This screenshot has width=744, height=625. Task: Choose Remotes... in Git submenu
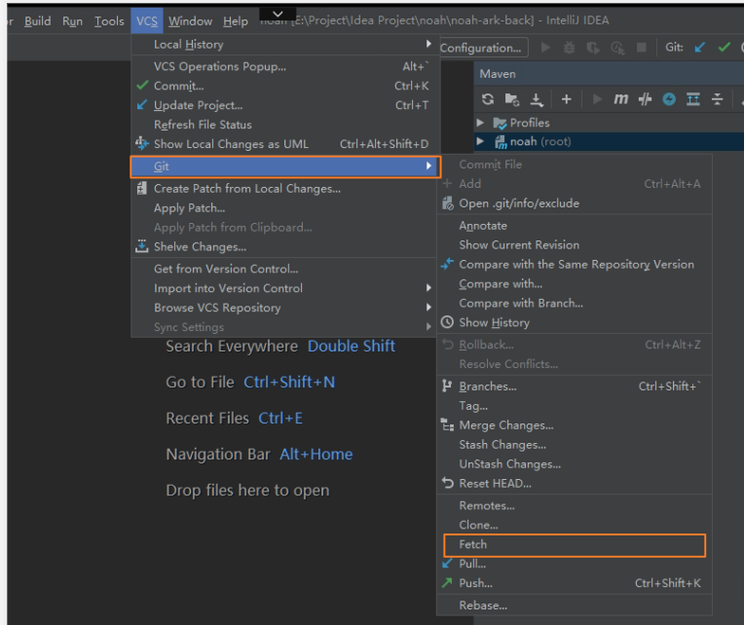(x=575, y=506)
